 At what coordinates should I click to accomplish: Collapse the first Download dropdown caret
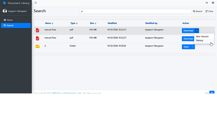tap(197, 31)
